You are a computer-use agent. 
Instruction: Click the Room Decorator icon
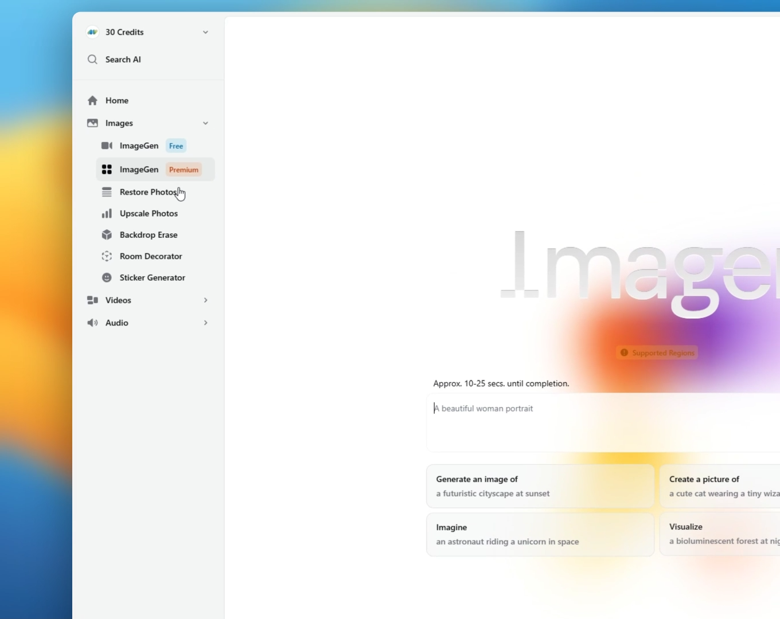[107, 256]
